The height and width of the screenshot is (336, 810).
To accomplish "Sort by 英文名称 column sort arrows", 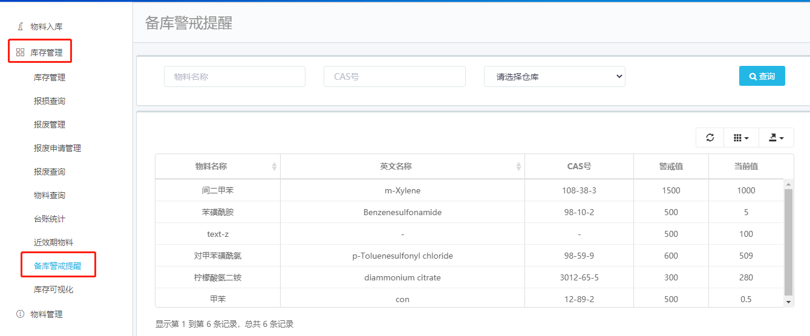I will pos(518,167).
